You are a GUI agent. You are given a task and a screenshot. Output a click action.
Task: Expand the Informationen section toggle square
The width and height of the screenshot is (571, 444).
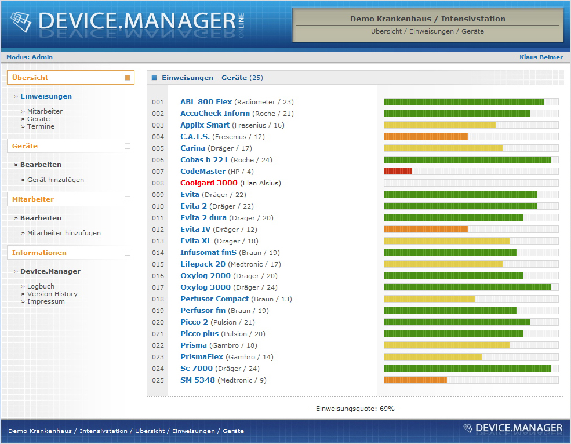128,253
